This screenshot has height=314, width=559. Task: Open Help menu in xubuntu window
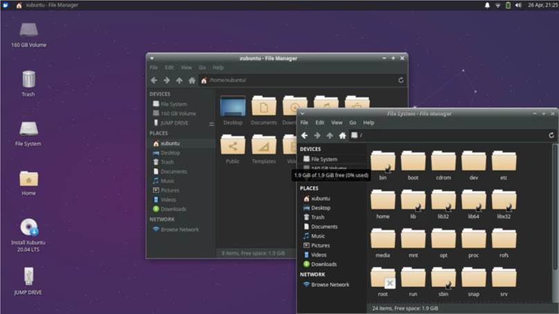coord(218,67)
